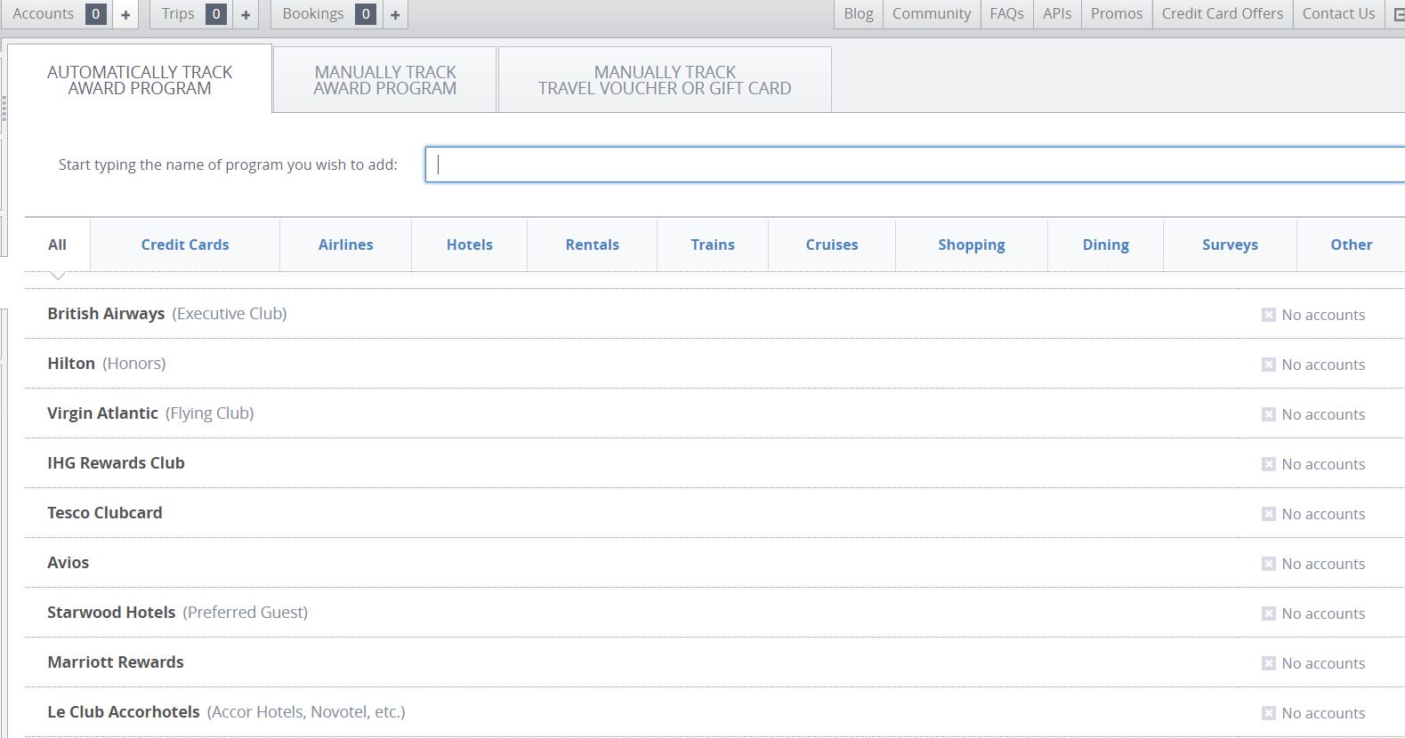The height and width of the screenshot is (738, 1405).
Task: Open the Accounts counter badge
Action: point(95,14)
